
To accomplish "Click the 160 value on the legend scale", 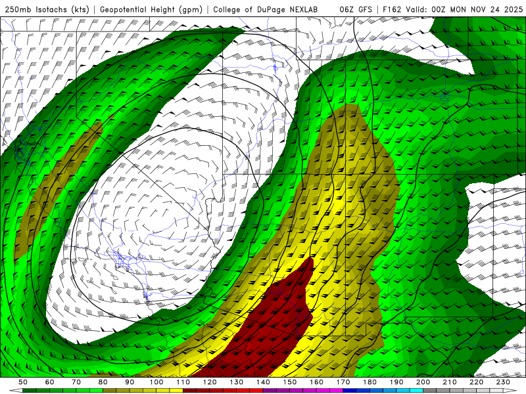I will (316, 382).
